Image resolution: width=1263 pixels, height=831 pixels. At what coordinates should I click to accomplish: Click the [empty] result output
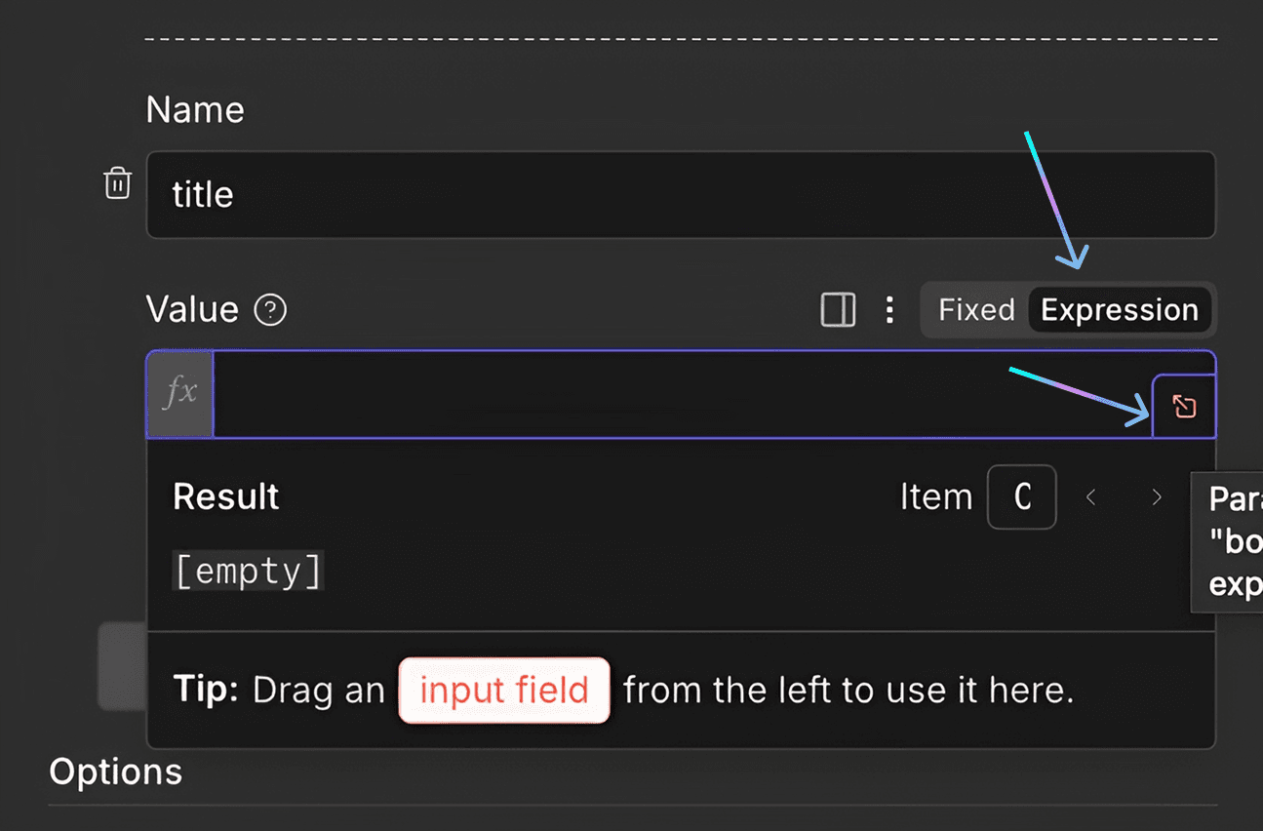[248, 572]
